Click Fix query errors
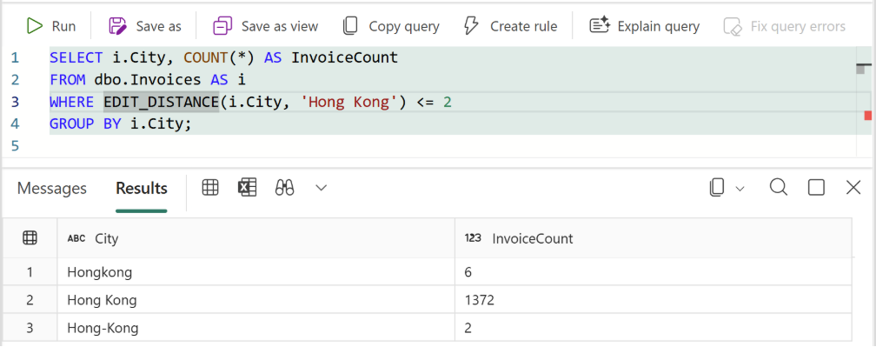The width and height of the screenshot is (876, 347). coord(785,26)
